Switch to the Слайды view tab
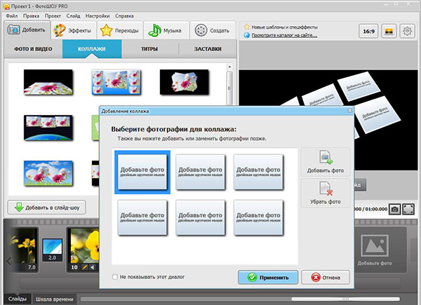The image size is (421, 305). [x=17, y=299]
